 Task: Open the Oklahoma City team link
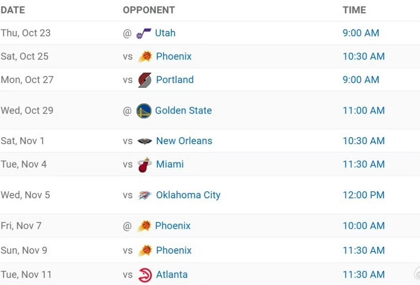[188, 195]
